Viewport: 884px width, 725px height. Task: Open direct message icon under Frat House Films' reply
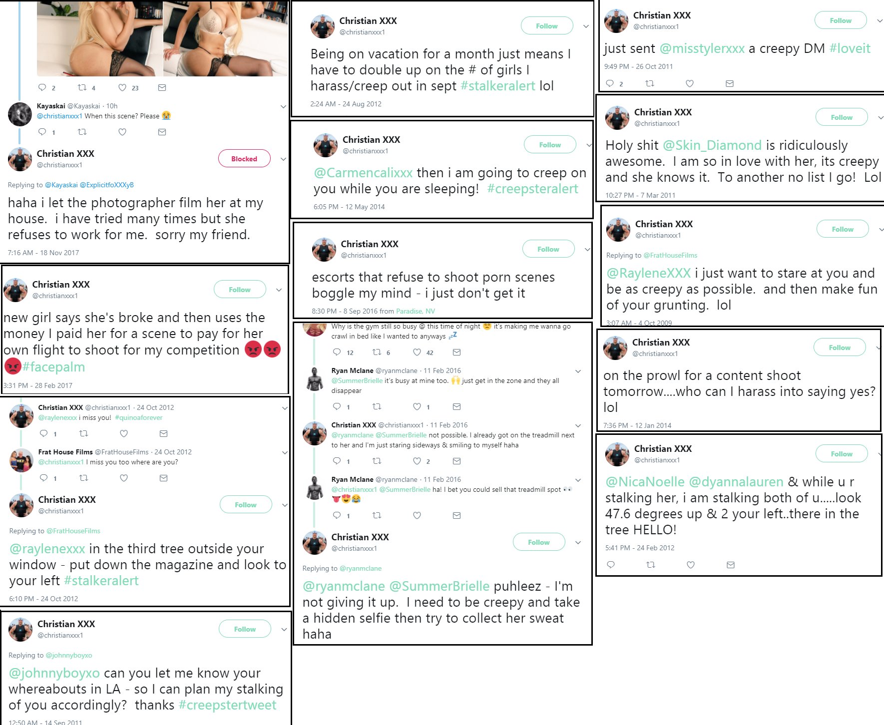[163, 478]
